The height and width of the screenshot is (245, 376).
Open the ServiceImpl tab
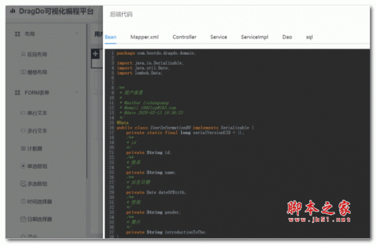pos(254,37)
